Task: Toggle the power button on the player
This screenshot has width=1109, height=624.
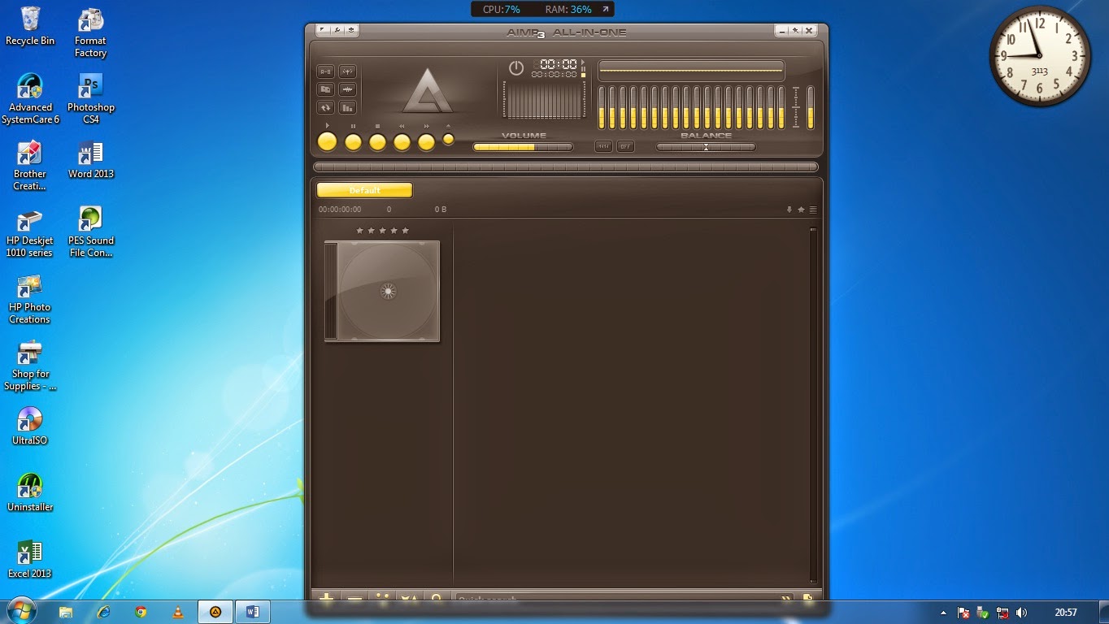Action: 516,68
